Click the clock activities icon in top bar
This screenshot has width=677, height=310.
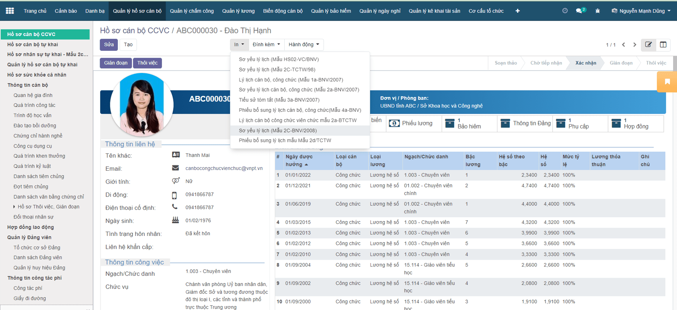click(x=565, y=11)
